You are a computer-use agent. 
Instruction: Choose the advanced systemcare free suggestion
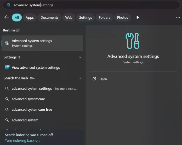tap(42, 110)
